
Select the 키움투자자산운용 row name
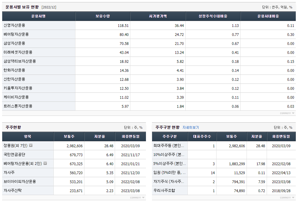(x=18, y=88)
